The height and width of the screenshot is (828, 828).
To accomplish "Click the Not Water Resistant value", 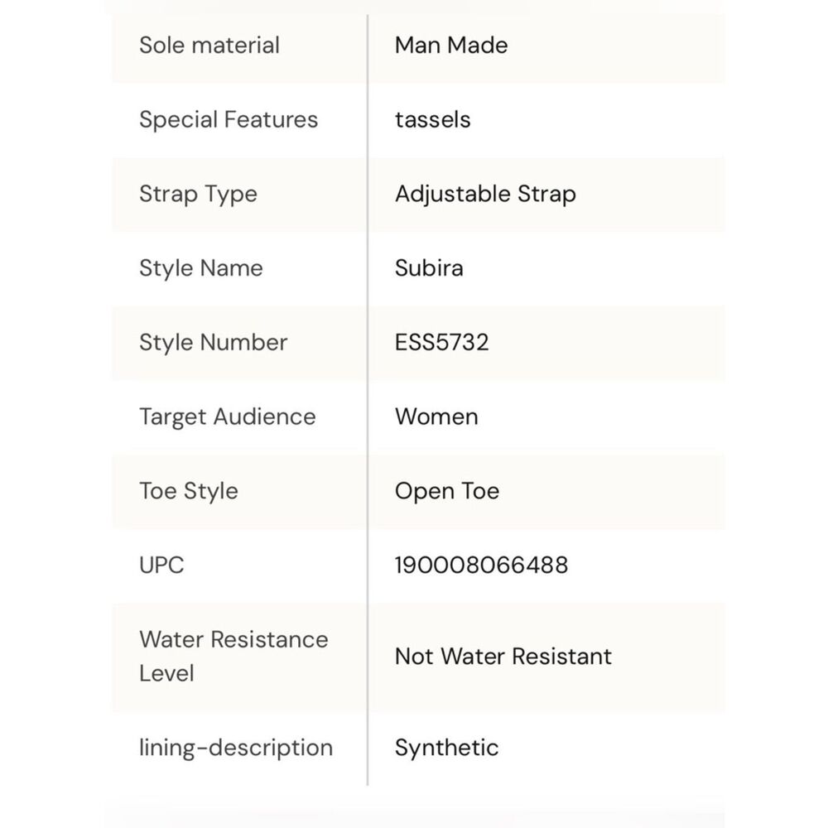I will coord(503,657).
